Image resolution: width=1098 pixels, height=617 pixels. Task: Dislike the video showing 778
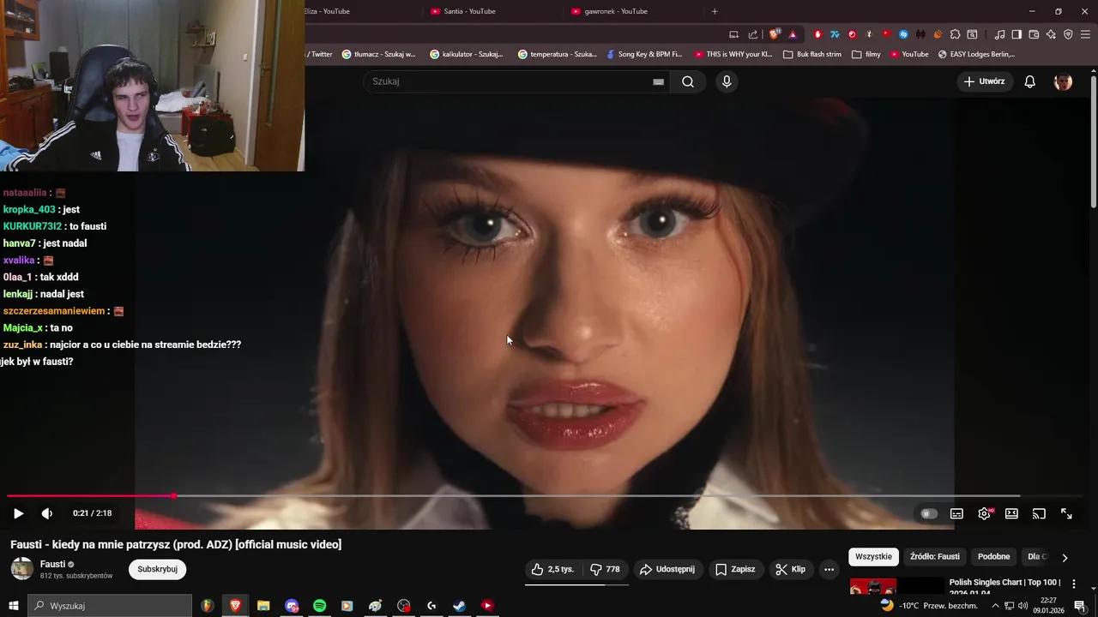click(x=606, y=569)
